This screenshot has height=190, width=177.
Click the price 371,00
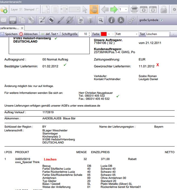coord(105,159)
